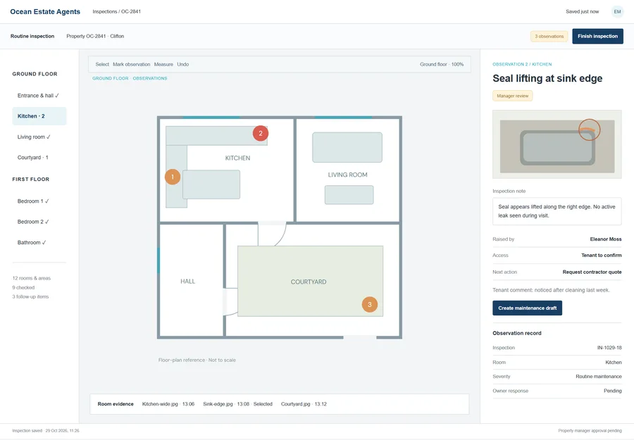This screenshot has width=634, height=440.
Task: Click the Ocean Estate Agents logo text
Action: coord(45,12)
